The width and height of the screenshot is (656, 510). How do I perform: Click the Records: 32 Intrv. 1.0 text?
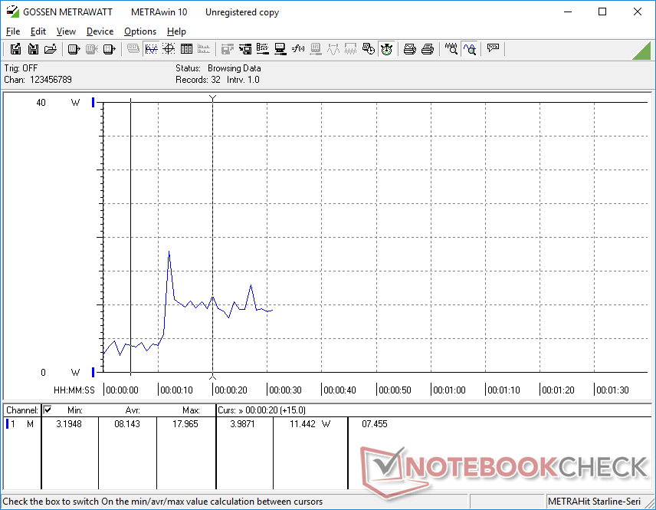tap(218, 80)
